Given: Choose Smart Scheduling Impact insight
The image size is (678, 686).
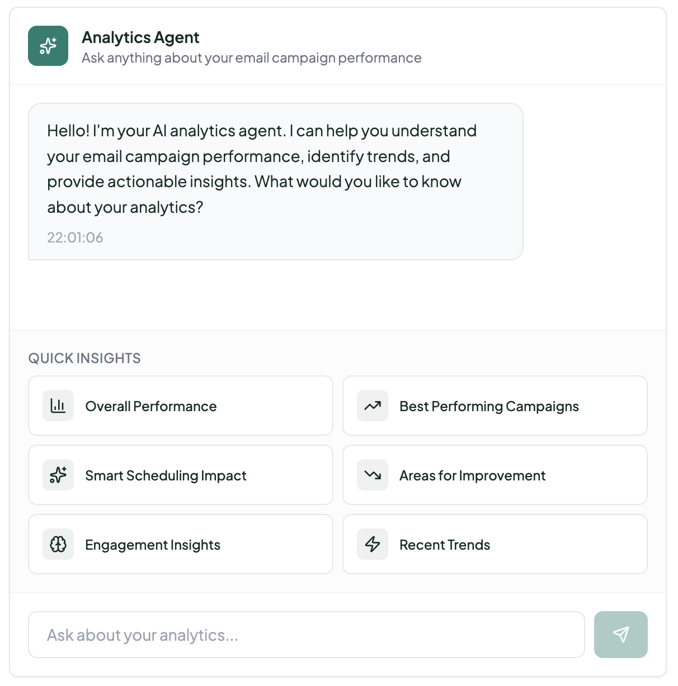Looking at the screenshot, I should (181, 475).
